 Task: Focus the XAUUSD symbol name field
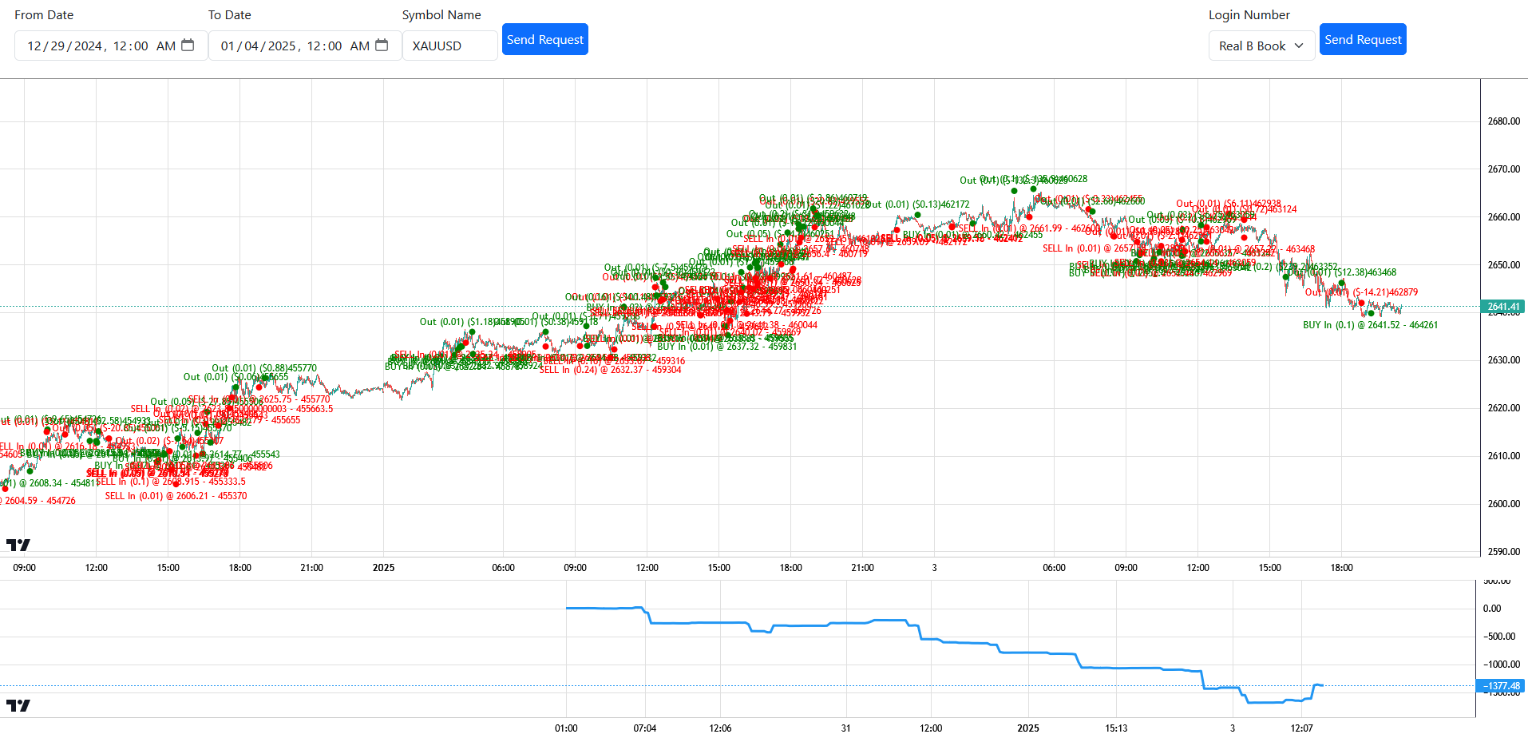click(449, 46)
